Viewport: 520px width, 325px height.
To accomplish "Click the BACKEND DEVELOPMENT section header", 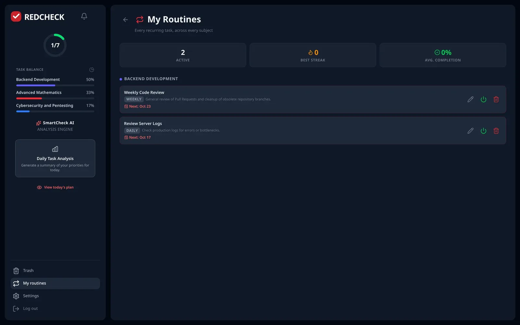I will pyautogui.click(x=151, y=79).
